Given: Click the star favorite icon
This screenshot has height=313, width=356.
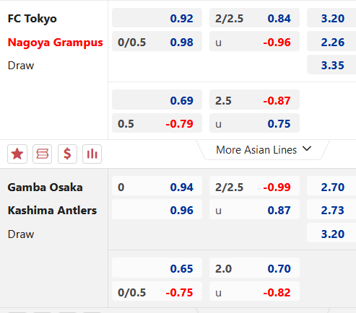Looking at the screenshot, I should [17, 154].
